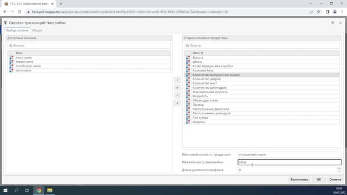Click the column icon beside 'Привод'

coord(188,105)
